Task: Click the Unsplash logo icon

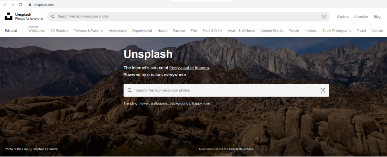Action: [x=8, y=16]
